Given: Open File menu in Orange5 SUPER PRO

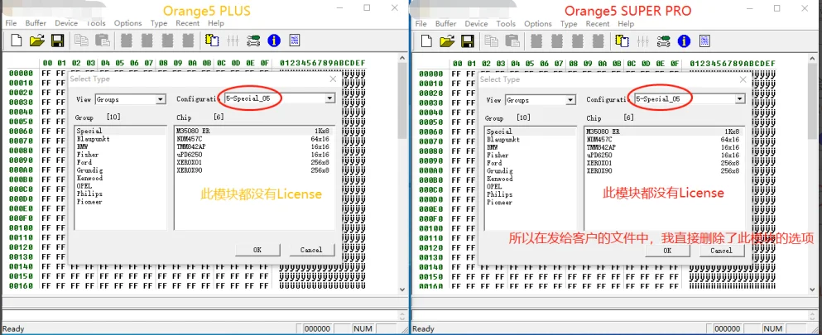Looking at the screenshot, I should (x=421, y=24).
